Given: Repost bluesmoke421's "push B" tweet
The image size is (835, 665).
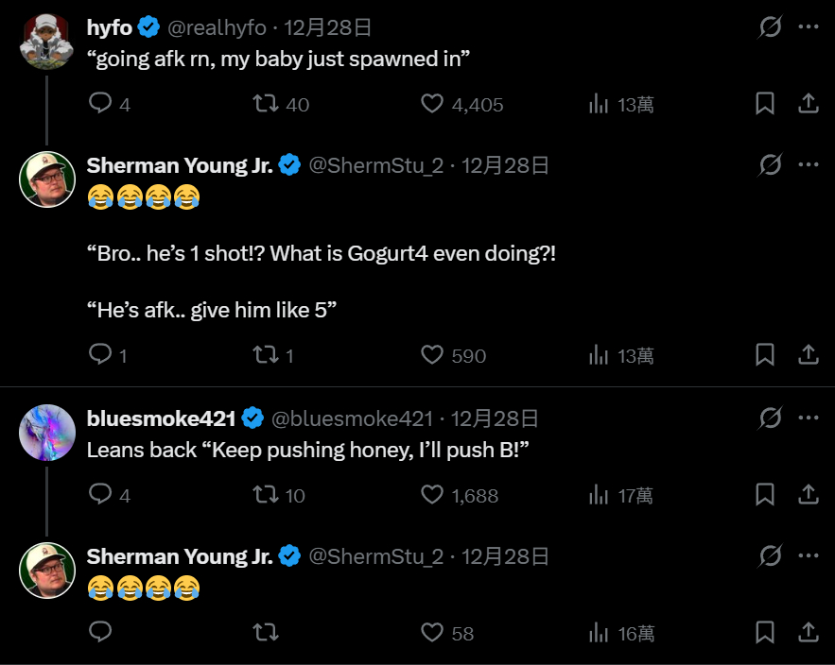Looking at the screenshot, I should [x=266, y=495].
